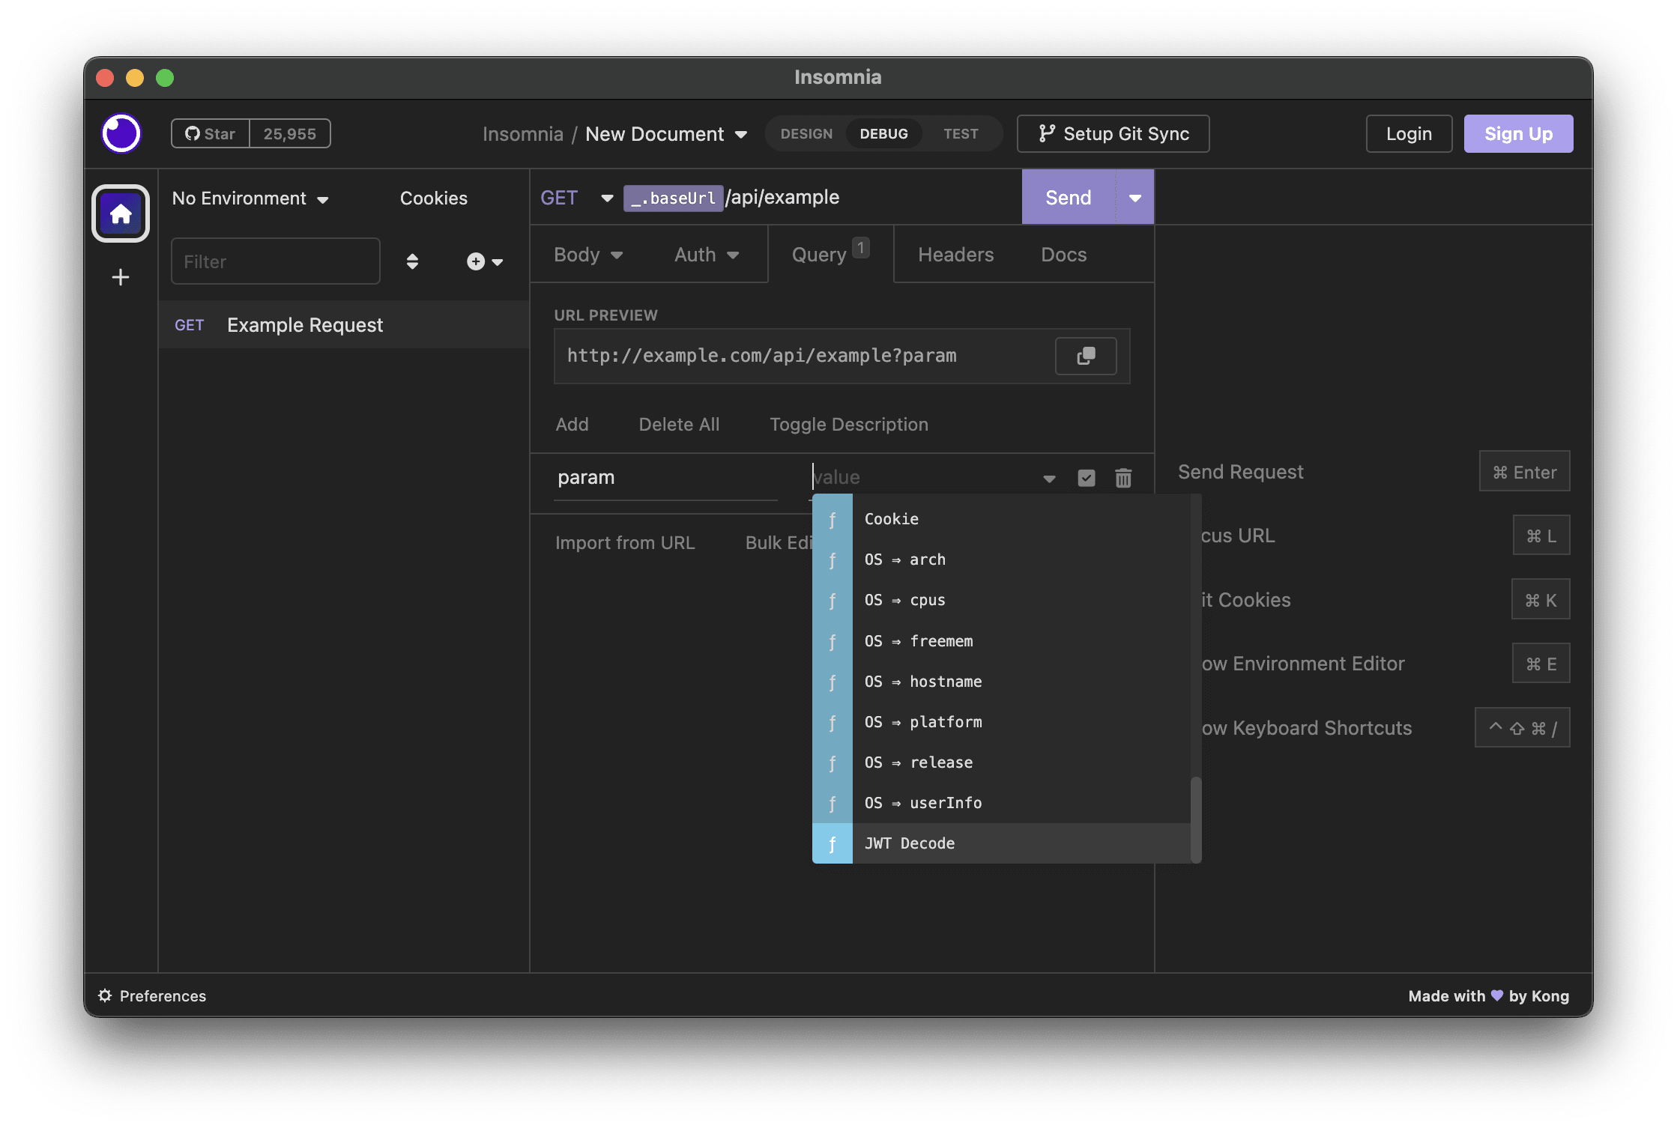Viewport: 1677px width, 1128px height.
Task: Select Cookie from autocomplete list
Action: click(x=1001, y=519)
